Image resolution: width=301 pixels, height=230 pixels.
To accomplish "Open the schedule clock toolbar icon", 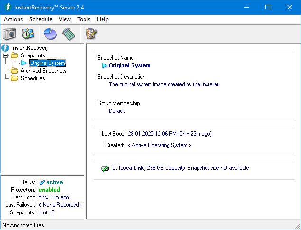I will [28, 34].
